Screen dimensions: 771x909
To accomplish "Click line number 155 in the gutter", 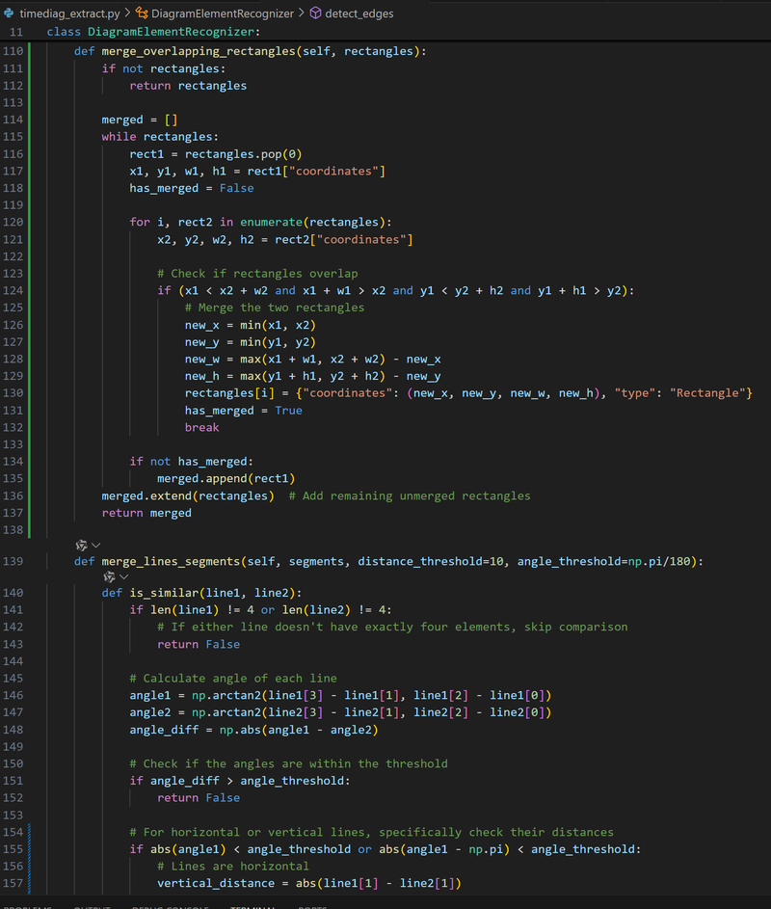I will click(x=13, y=849).
